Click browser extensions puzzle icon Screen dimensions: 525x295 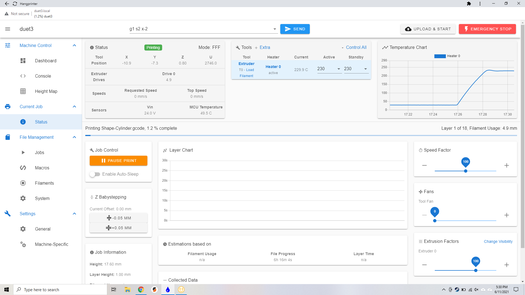pos(469,4)
